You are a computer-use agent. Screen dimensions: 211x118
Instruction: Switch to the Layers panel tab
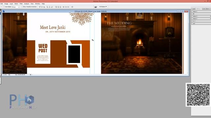tap(194, 9)
